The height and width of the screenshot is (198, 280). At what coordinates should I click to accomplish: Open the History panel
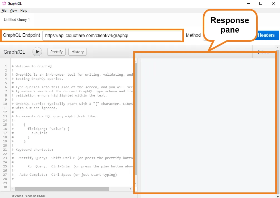77,52
